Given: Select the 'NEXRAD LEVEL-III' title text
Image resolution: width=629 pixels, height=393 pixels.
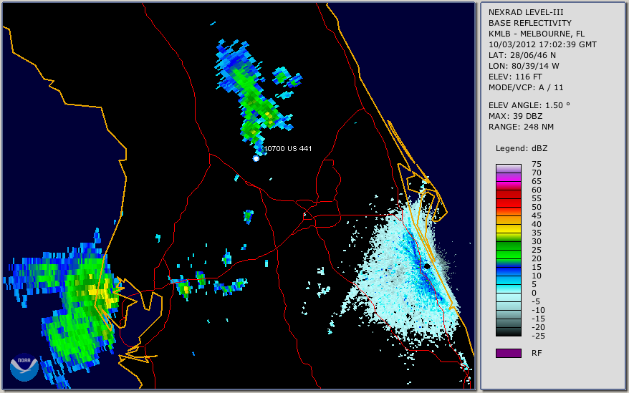Looking at the screenshot, I should [526, 12].
